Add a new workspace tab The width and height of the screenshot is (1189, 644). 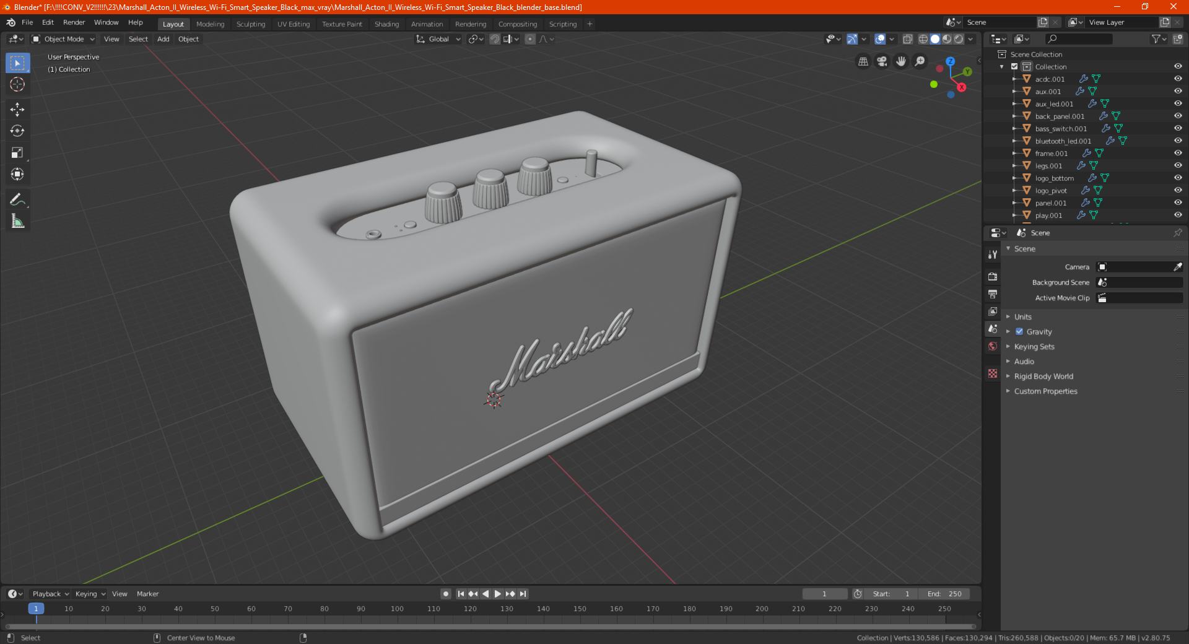[x=590, y=24]
